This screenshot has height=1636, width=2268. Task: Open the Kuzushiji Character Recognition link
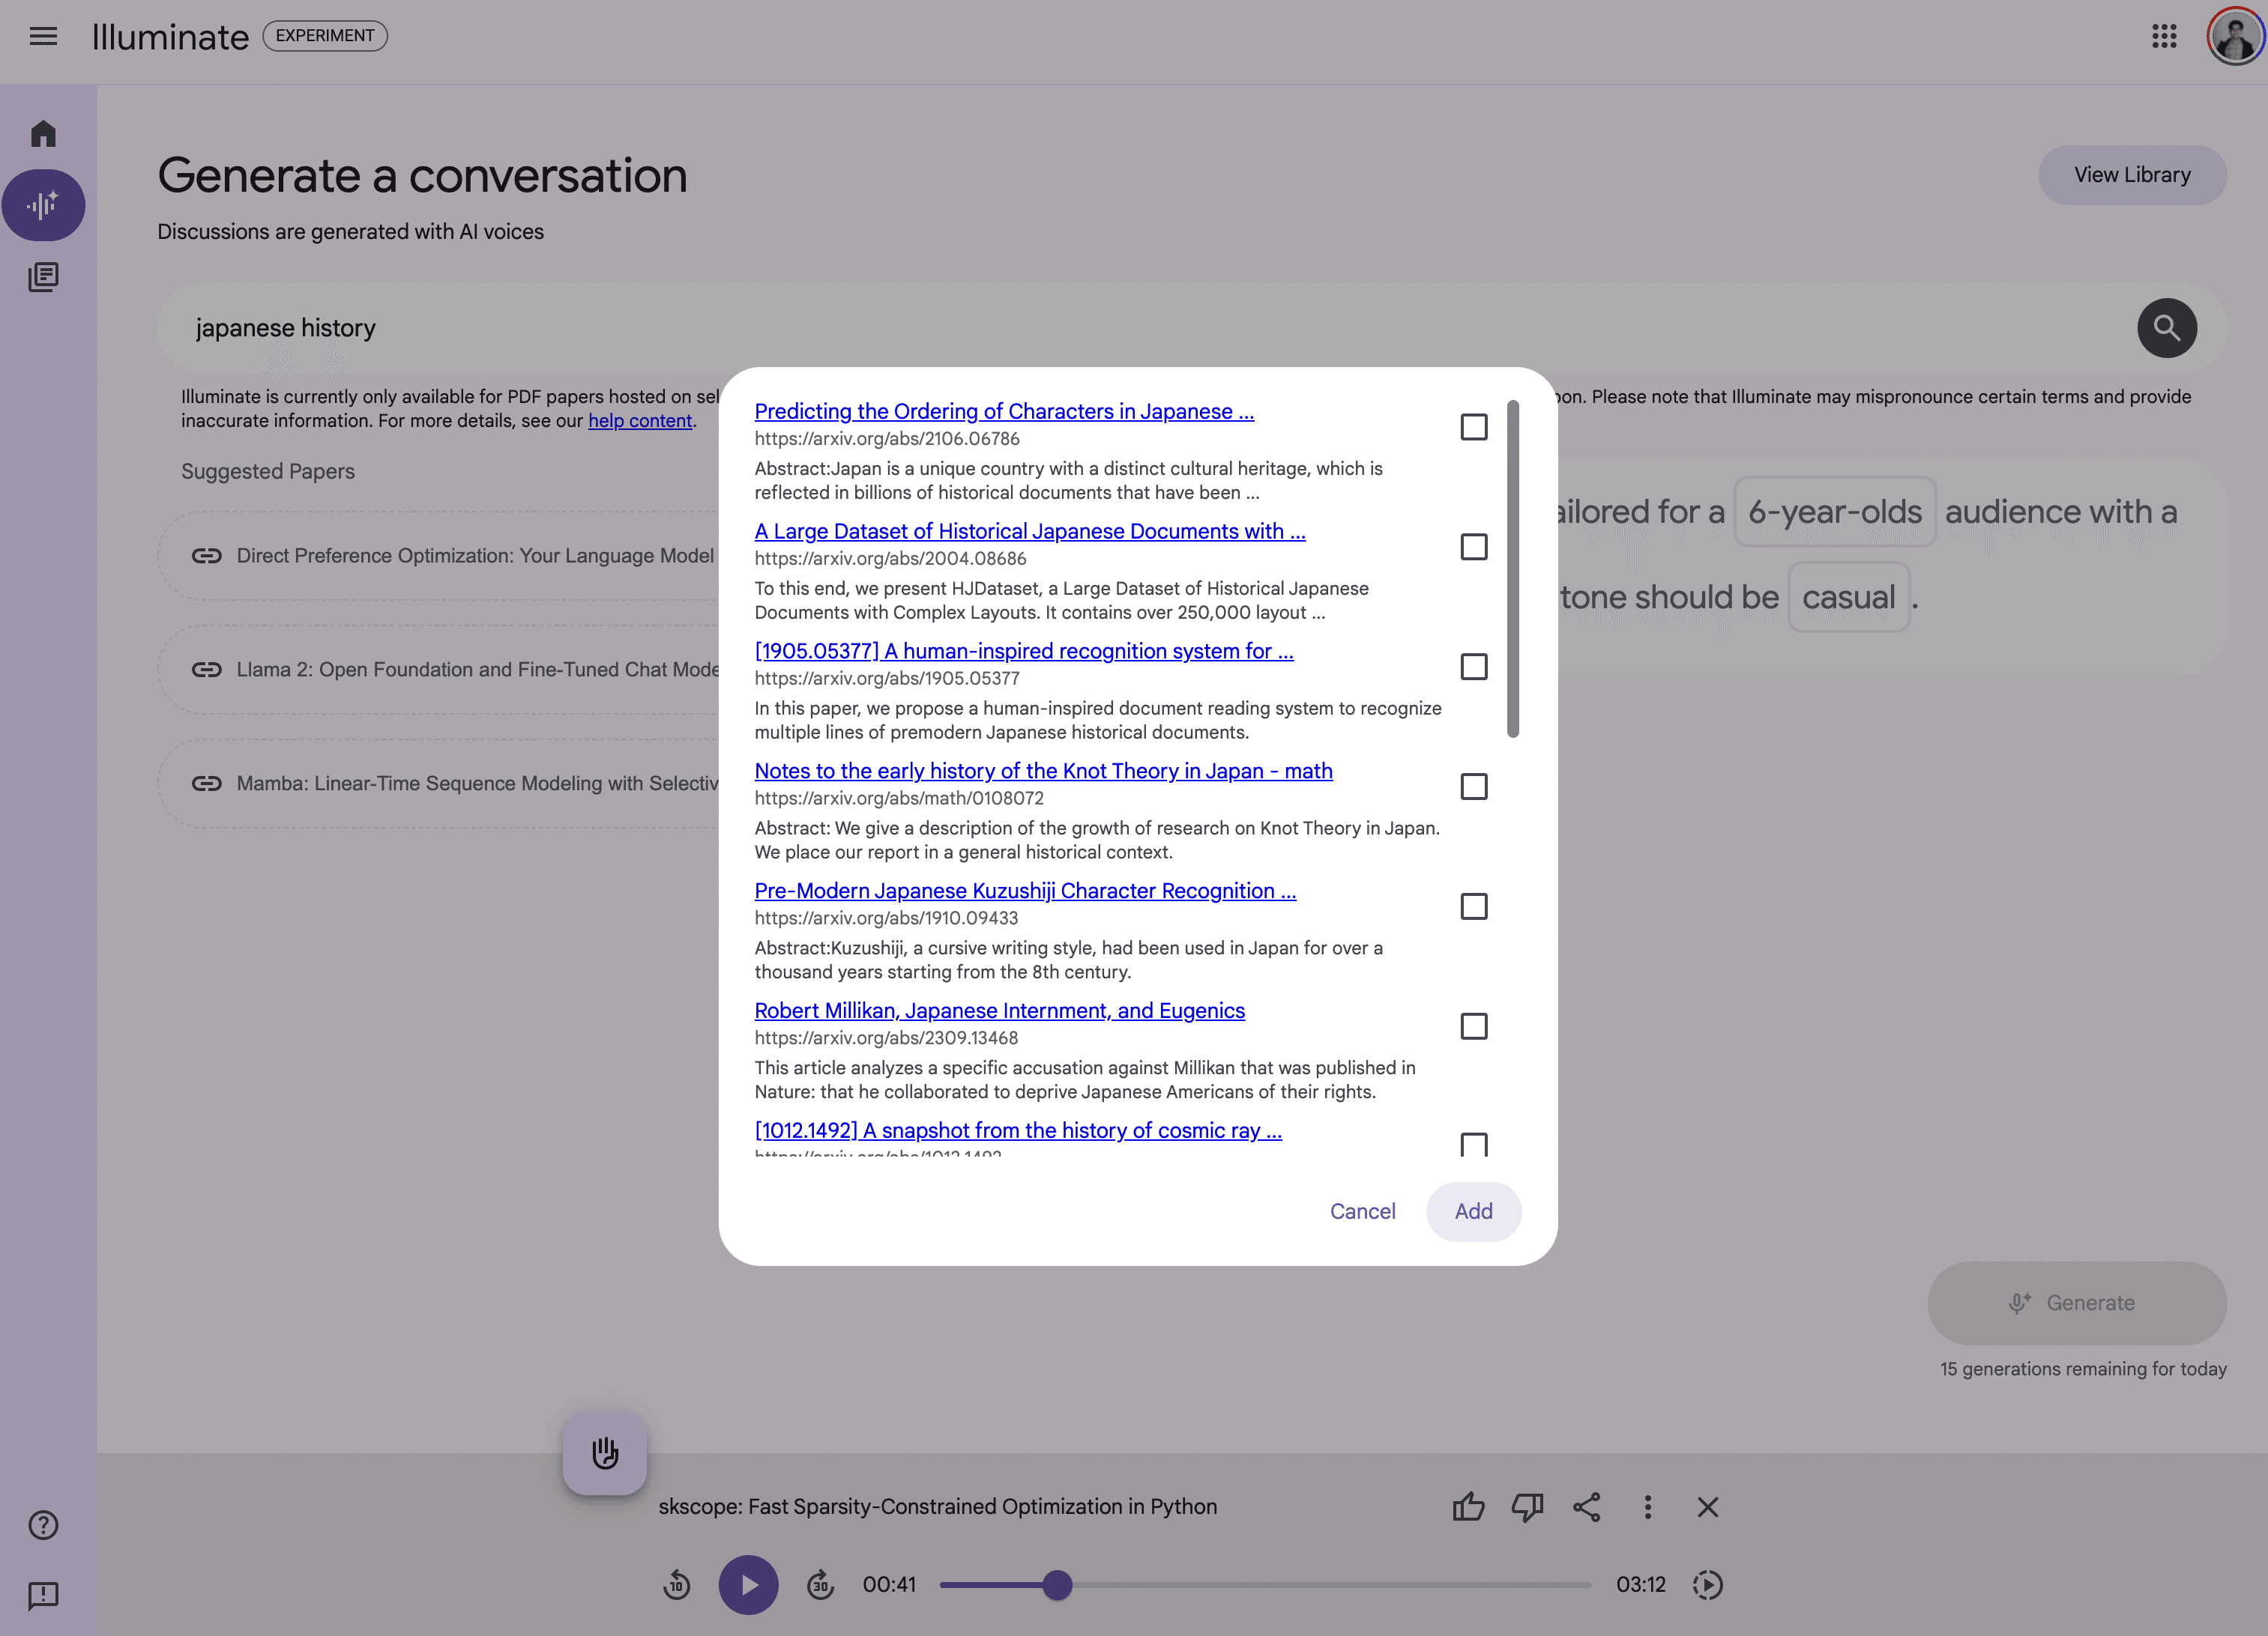tap(1024, 891)
